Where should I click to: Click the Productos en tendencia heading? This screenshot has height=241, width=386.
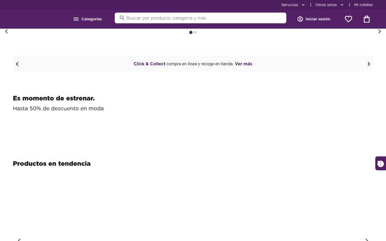click(x=51, y=163)
